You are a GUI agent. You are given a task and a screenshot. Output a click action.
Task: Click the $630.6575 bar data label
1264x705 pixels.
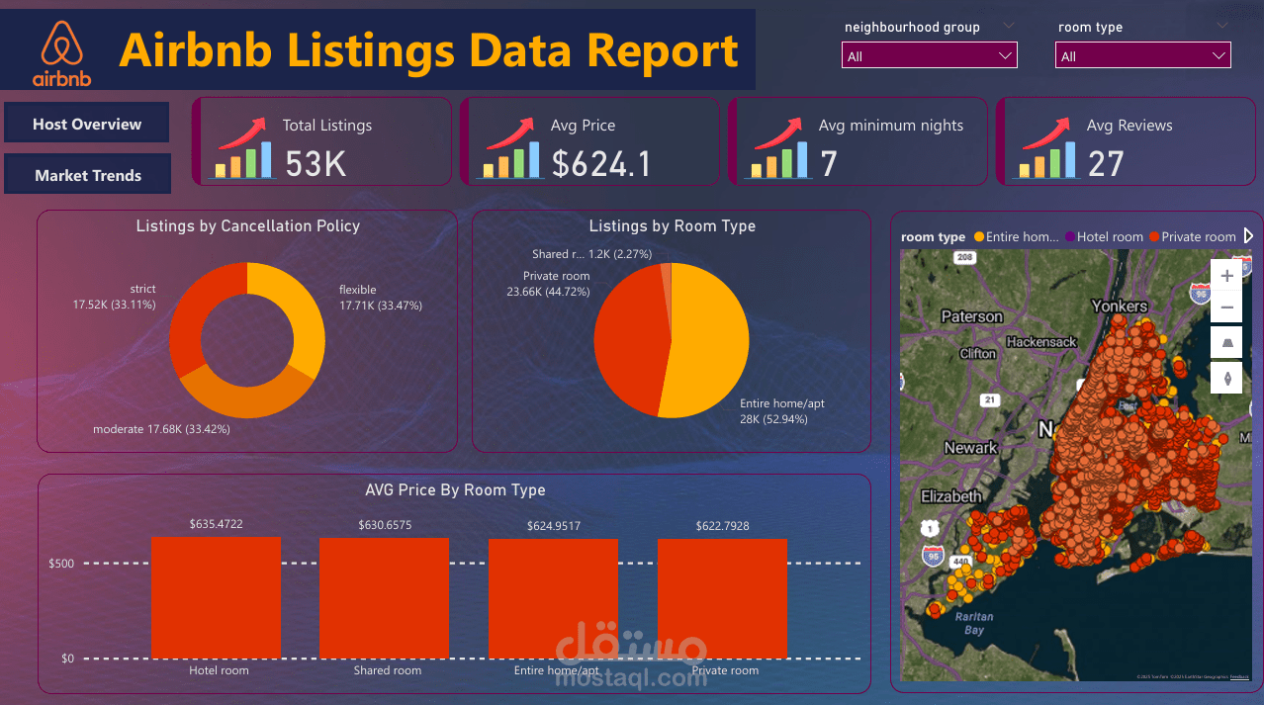385,524
